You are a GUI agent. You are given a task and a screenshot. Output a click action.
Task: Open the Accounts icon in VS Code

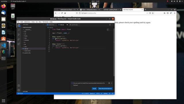tap(19, 86)
